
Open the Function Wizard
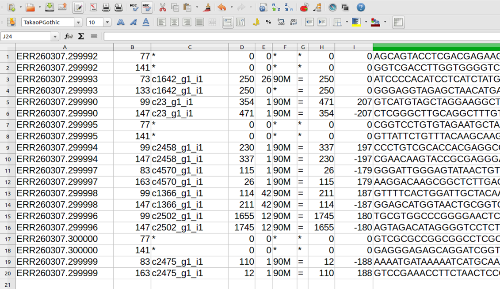coord(68,36)
